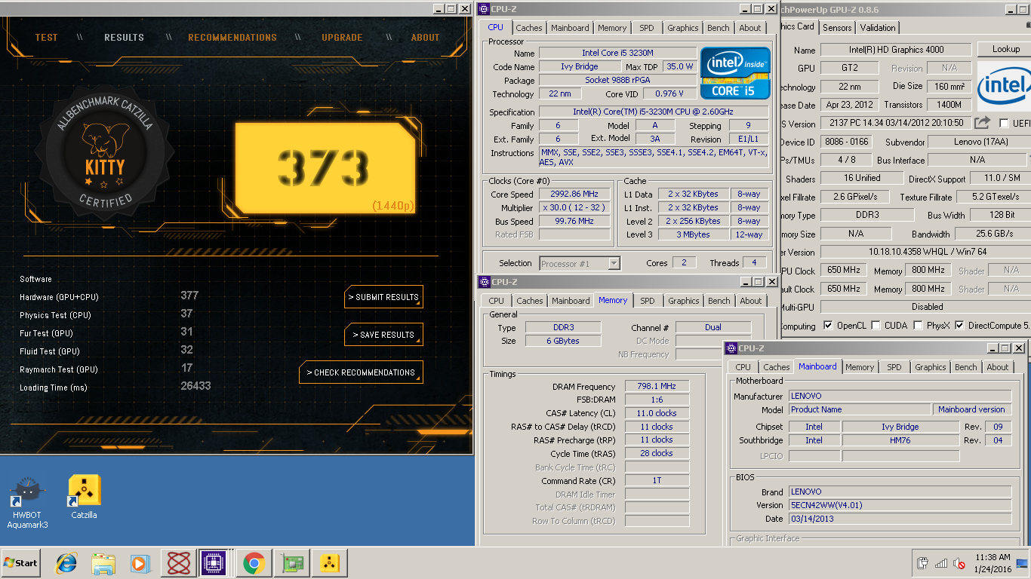Click the 2992.86 MHz Core Speed value

click(x=574, y=194)
